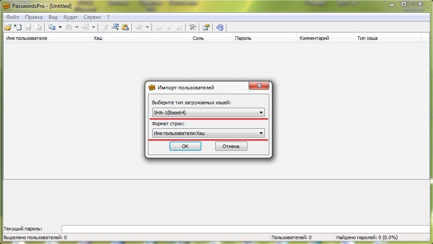Click the PasswordsPro title bar app icon
The image size is (433, 244).
point(7,6)
